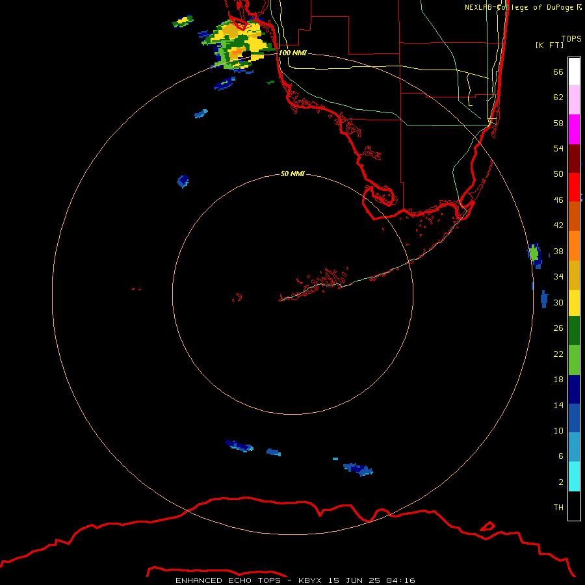The height and width of the screenshot is (585, 585).
Task: Select the light pink legend color block
Action: (x=574, y=100)
